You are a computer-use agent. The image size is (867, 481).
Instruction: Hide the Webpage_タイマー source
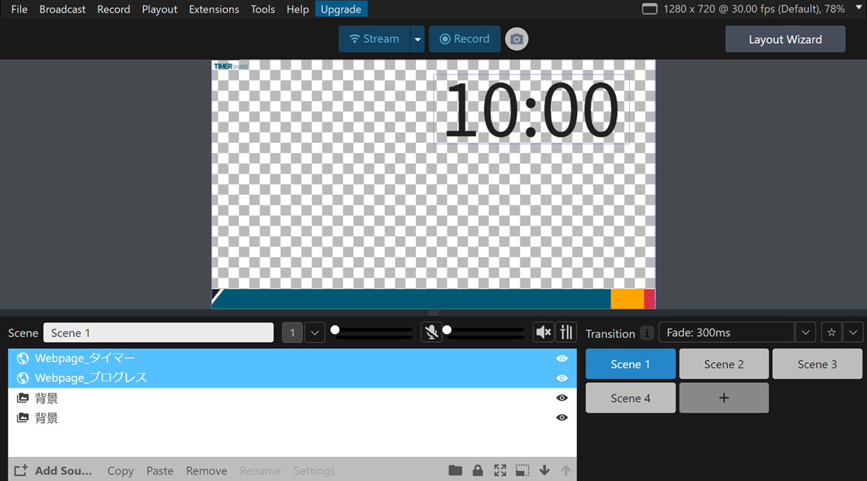click(x=562, y=358)
